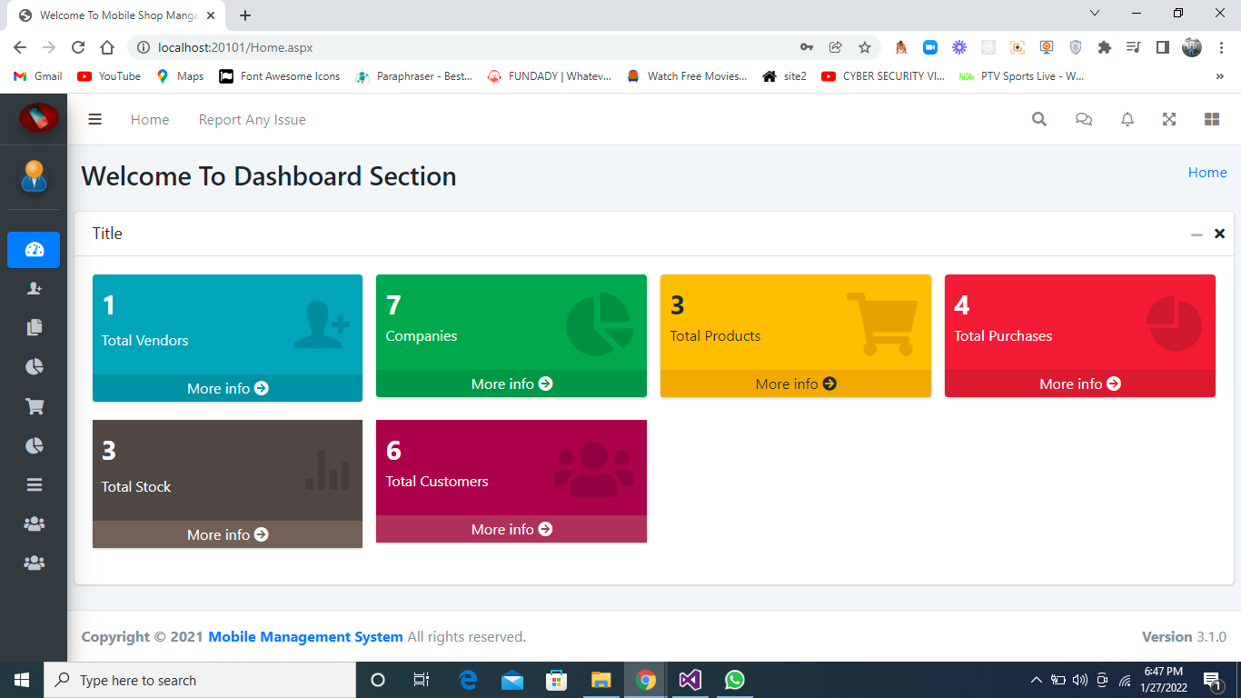Screen dimensions: 1241x698
Task: Toggle the sidebar with hamburger icon
Action: (94, 119)
